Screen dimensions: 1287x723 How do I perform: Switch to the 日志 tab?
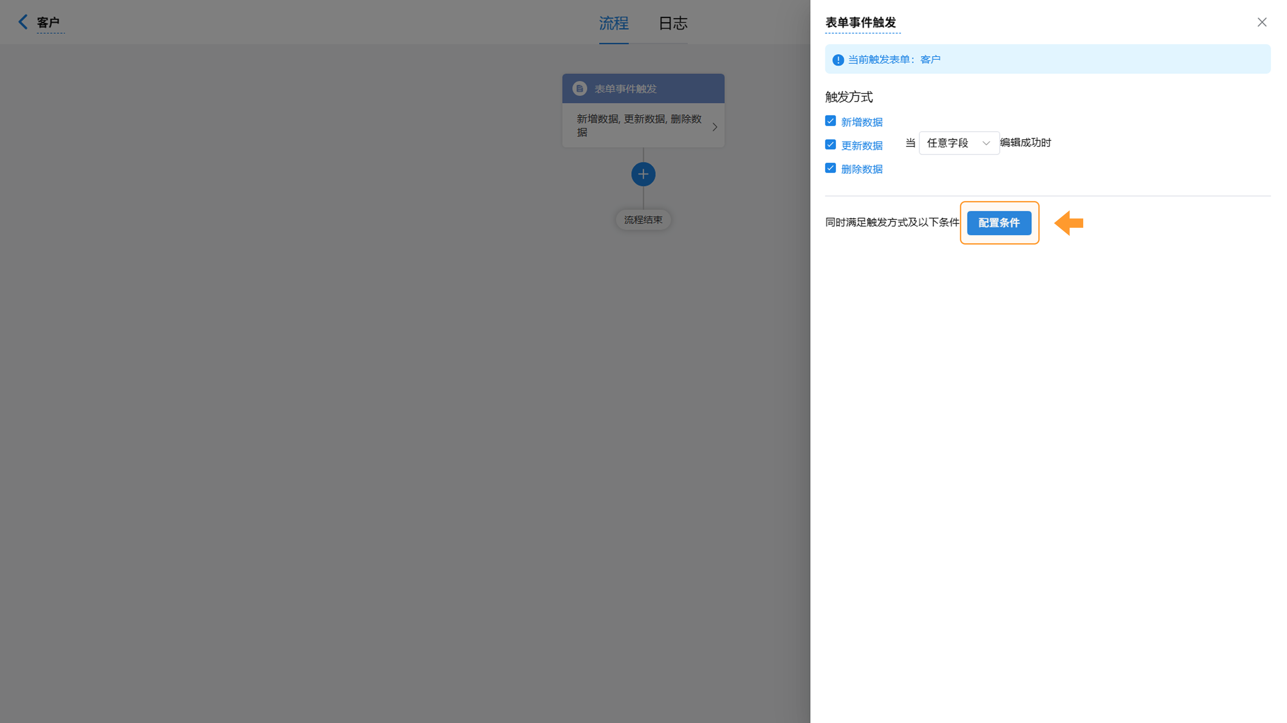673,23
